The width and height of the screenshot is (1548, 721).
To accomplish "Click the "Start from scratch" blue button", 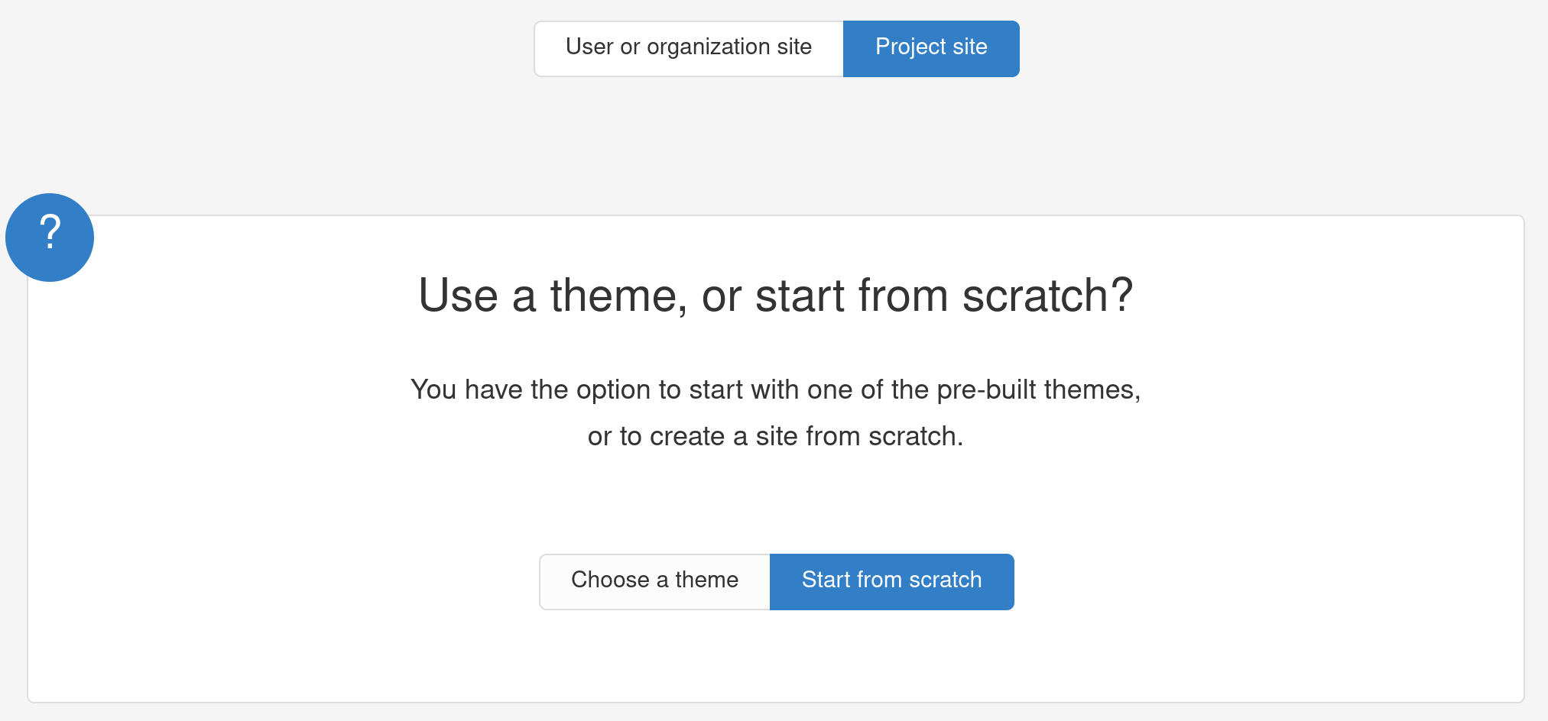I will [891, 581].
